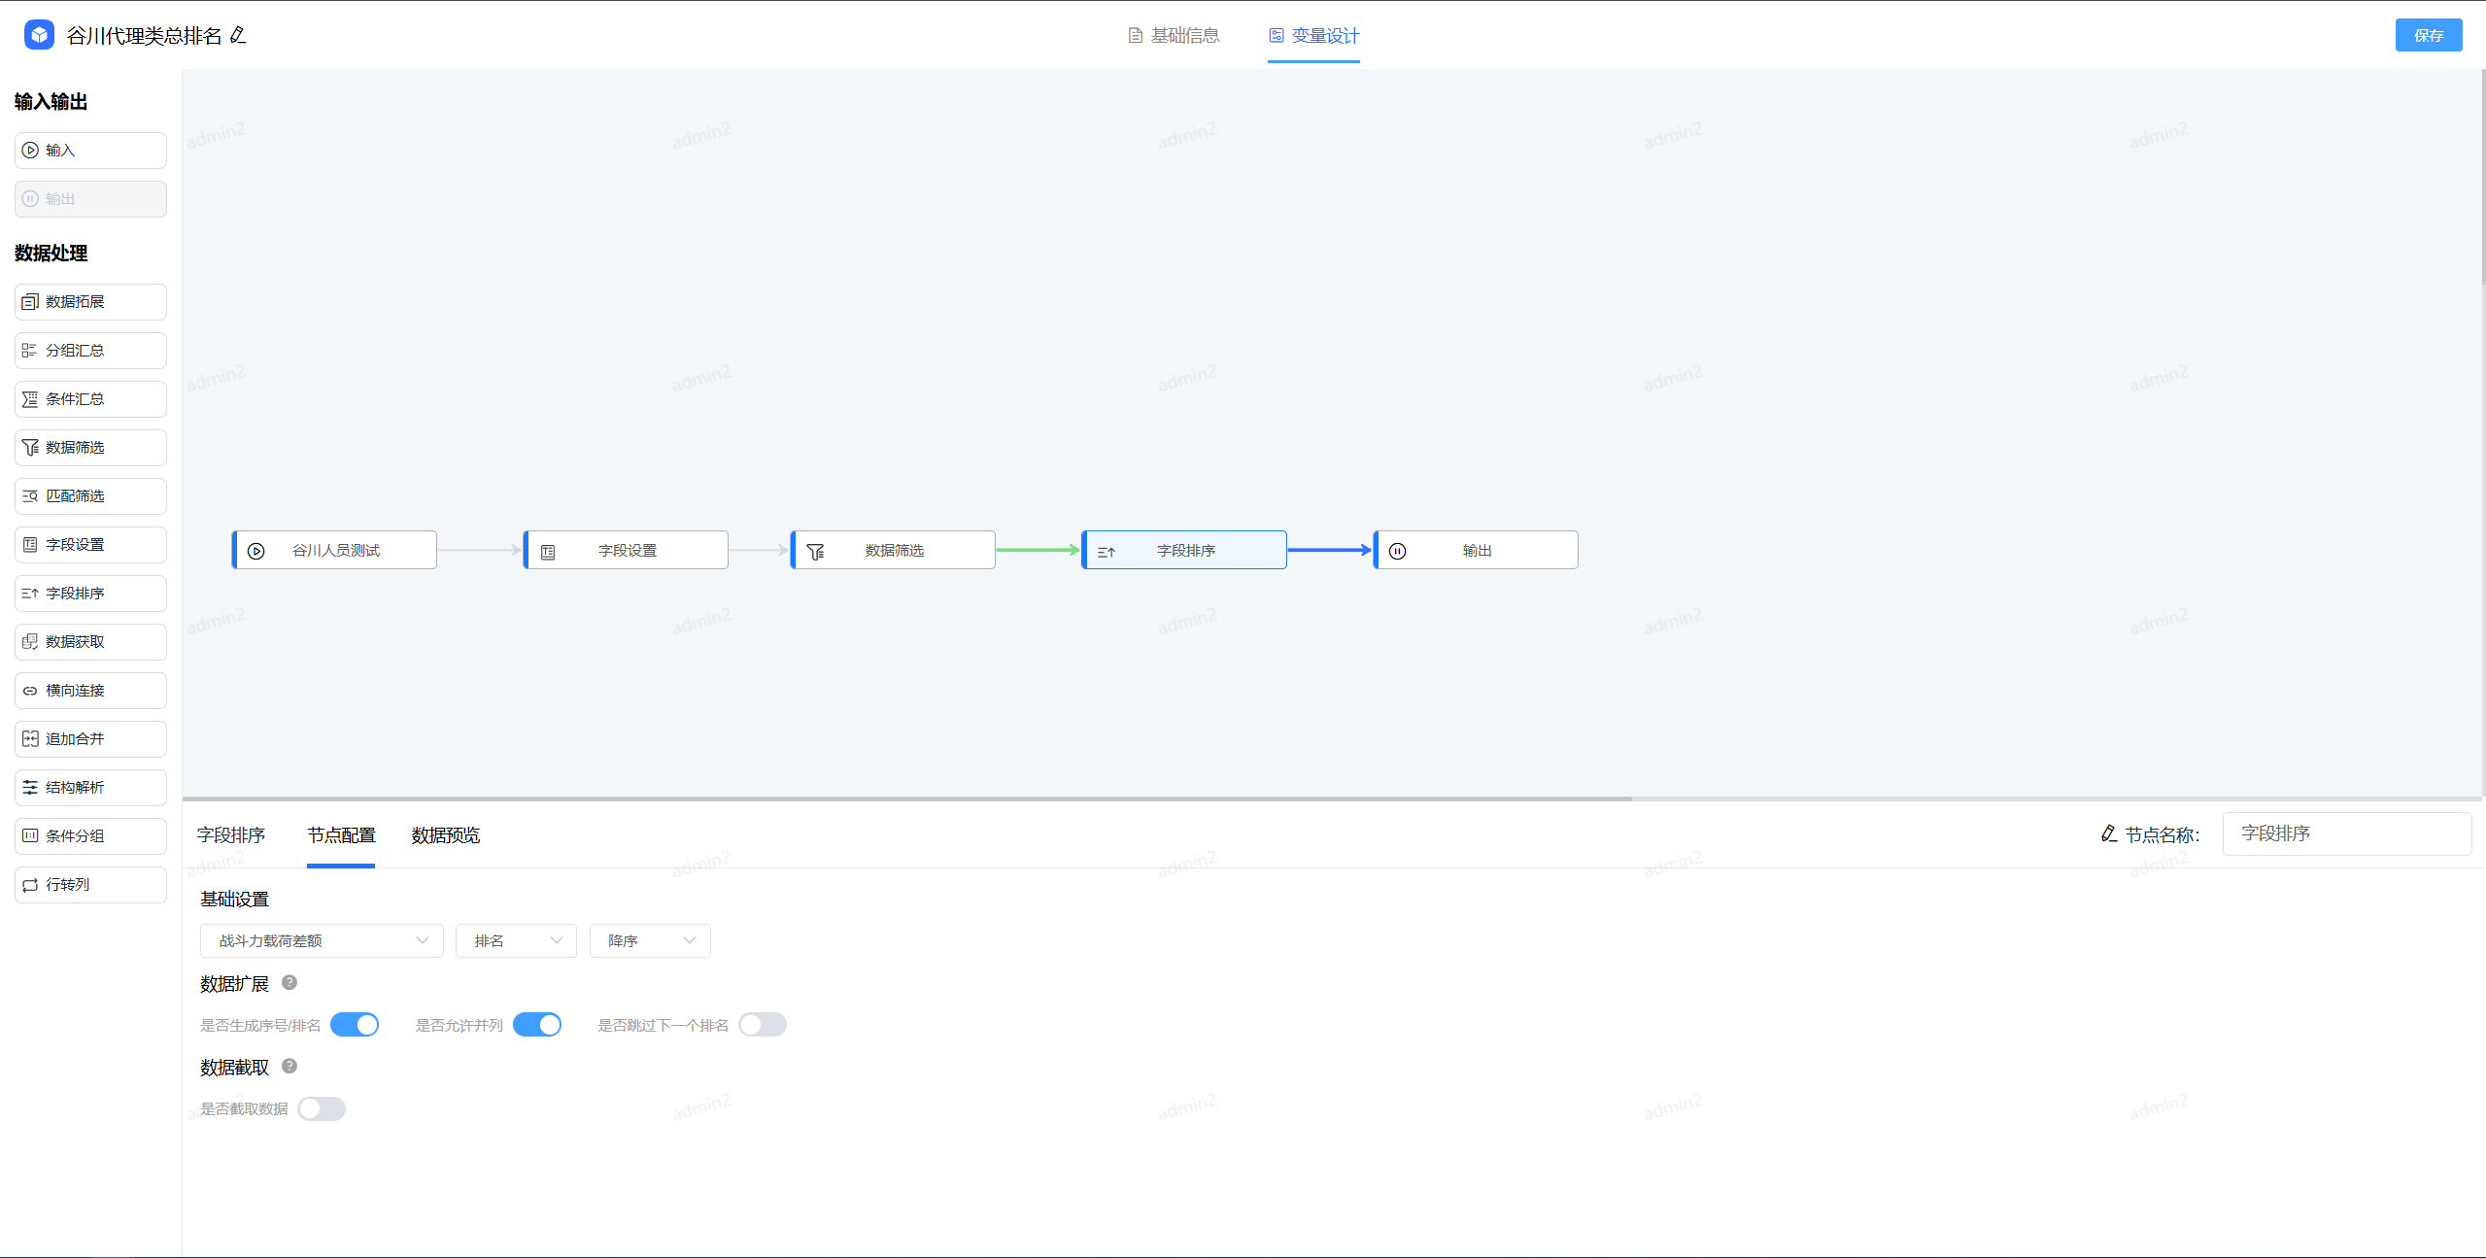Click the pencil edit icon beside title
2486x1258 pixels.
238,36
